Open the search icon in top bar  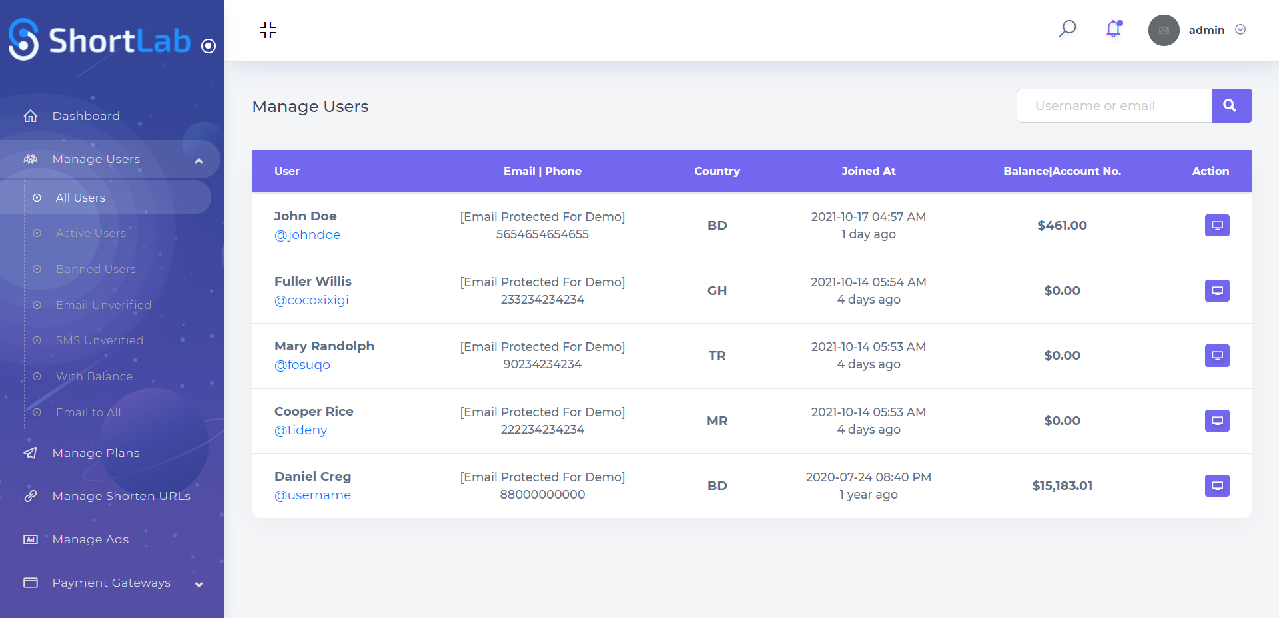pyautogui.click(x=1067, y=29)
